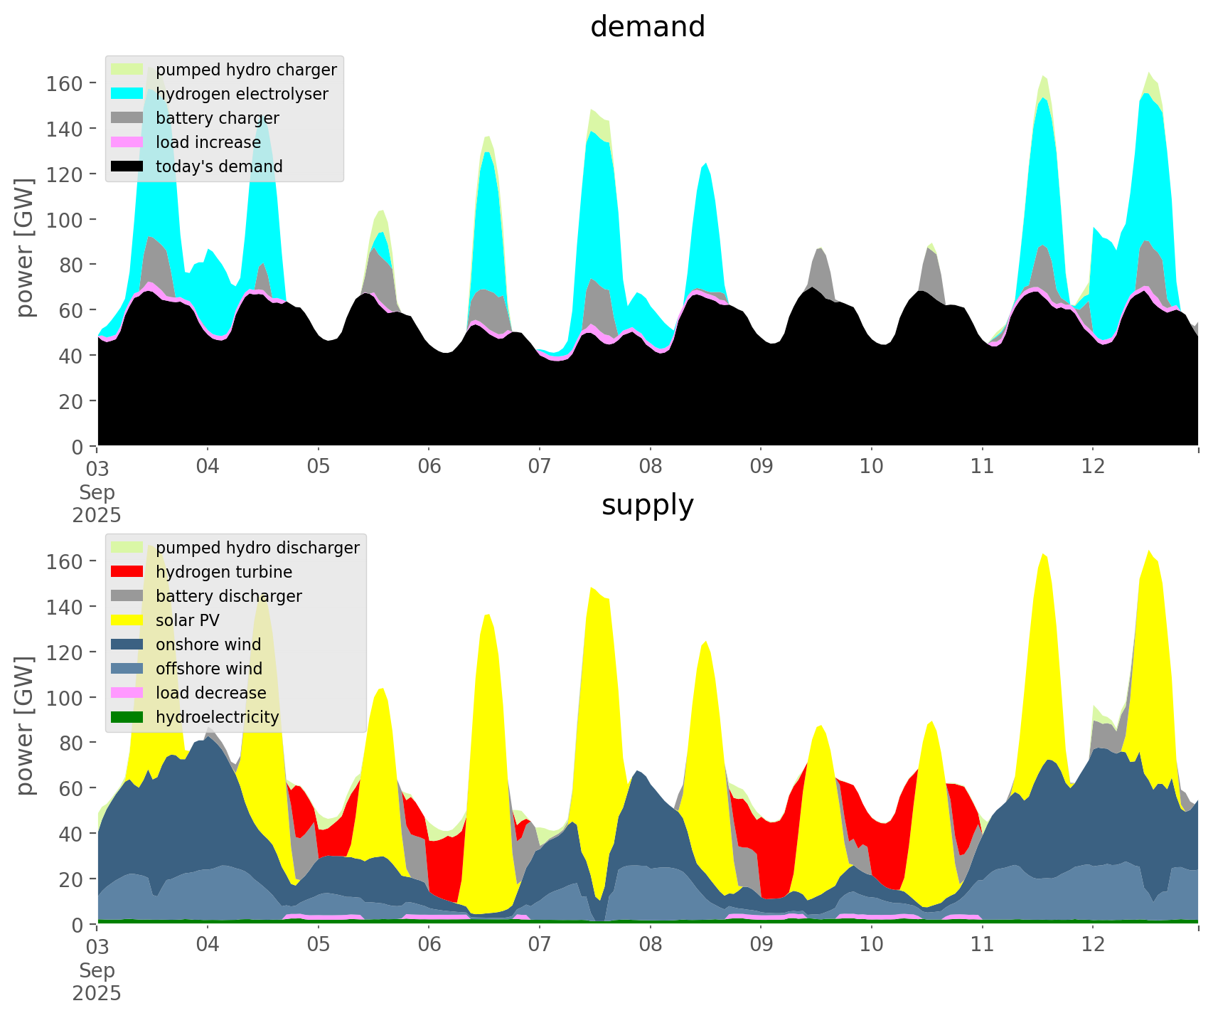This screenshot has width=1213, height=1018.
Task: Click the offshore wind legend swatch
Action: click(x=128, y=669)
